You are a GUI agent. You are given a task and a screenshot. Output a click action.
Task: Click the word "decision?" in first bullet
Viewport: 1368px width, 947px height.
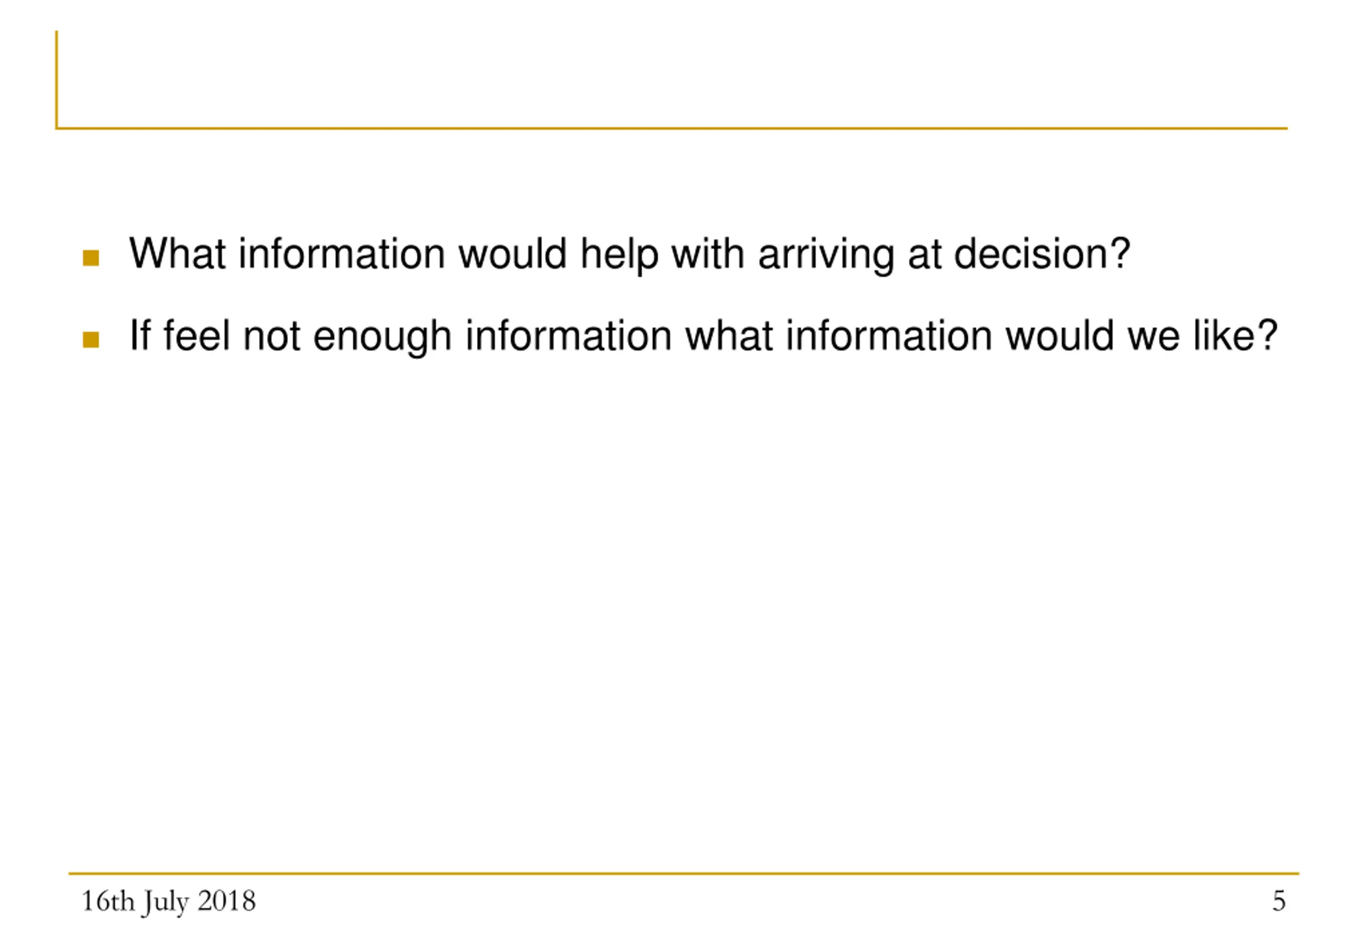click(1041, 253)
